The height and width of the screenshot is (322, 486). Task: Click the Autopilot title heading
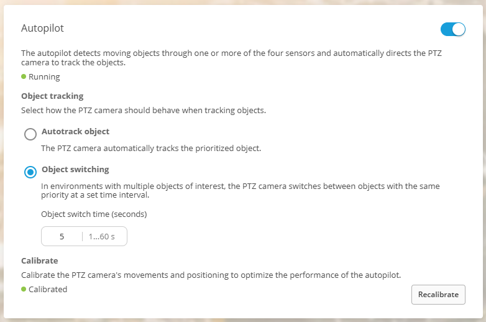tap(42, 29)
